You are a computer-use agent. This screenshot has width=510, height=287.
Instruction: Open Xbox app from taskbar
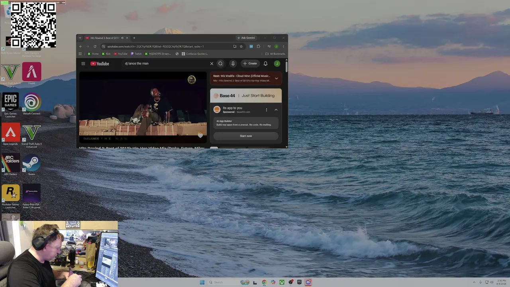(x=282, y=282)
